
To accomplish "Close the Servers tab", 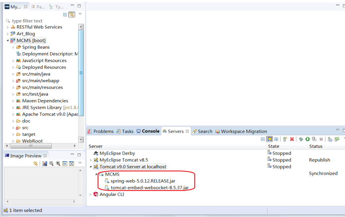I will (x=187, y=131).
